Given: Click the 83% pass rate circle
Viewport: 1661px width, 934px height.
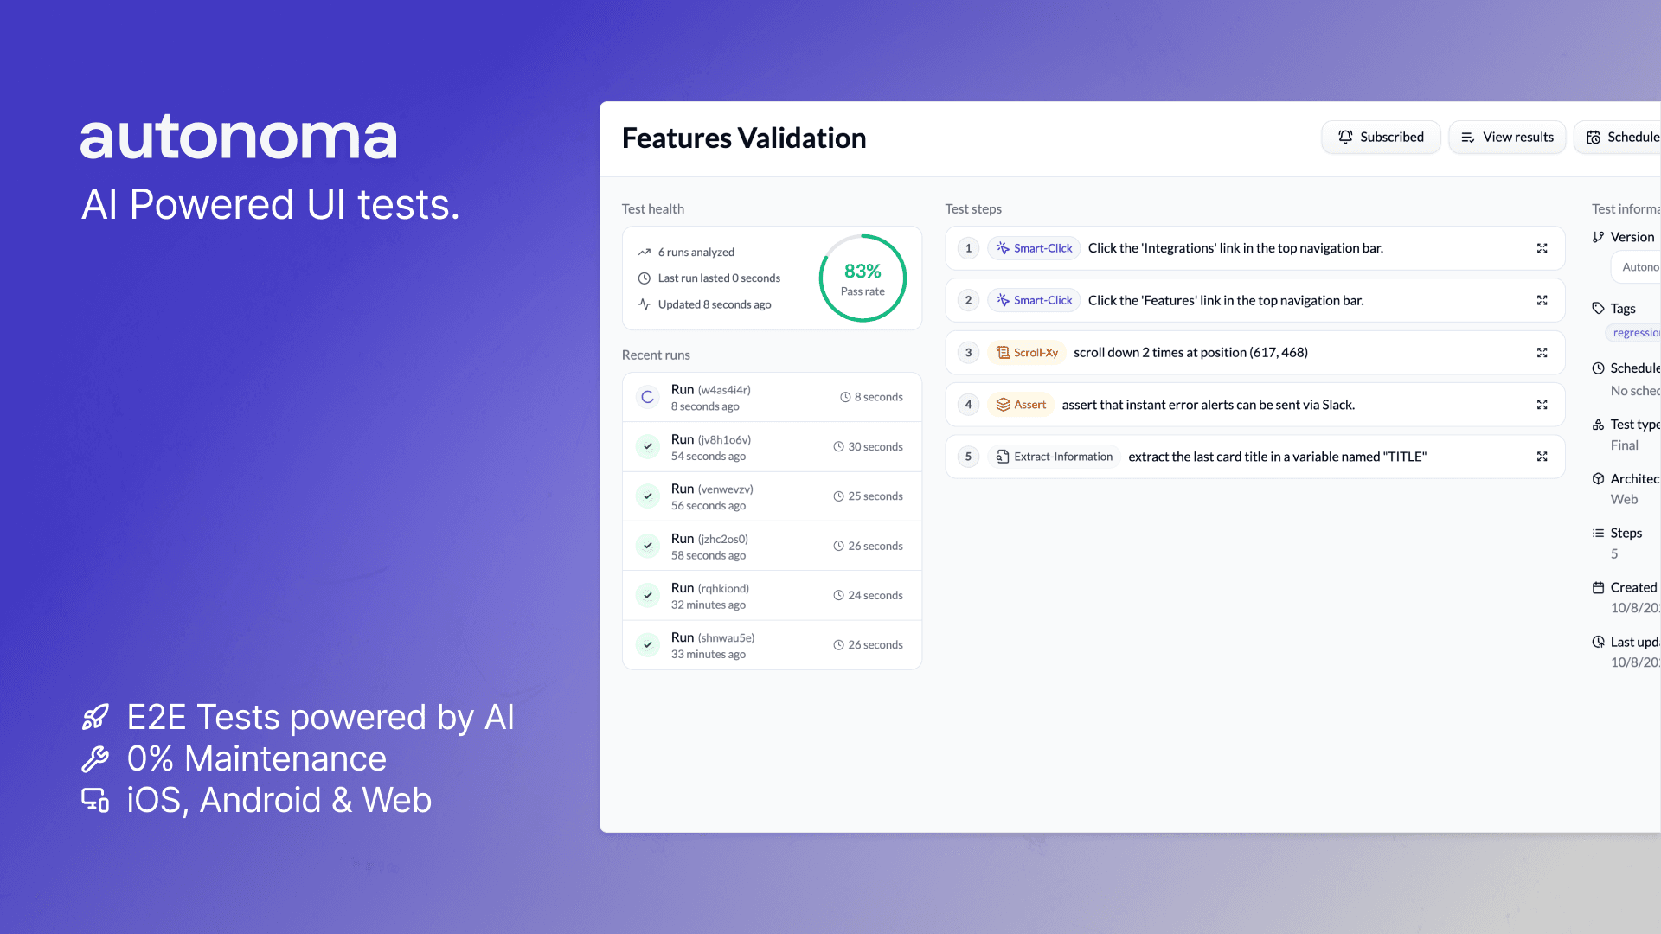Looking at the screenshot, I should tap(863, 278).
